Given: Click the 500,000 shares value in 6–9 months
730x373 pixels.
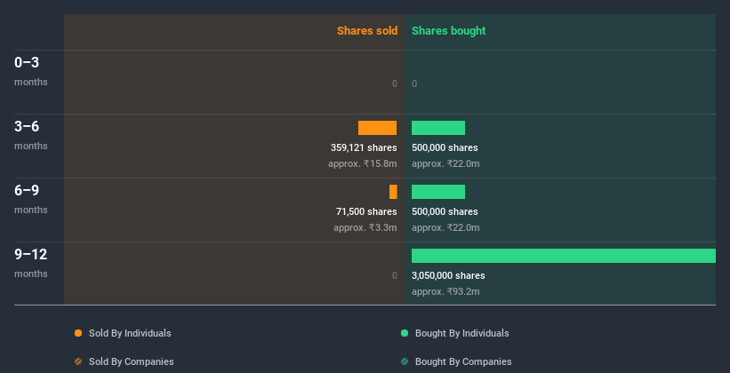Looking at the screenshot, I should point(445,211).
